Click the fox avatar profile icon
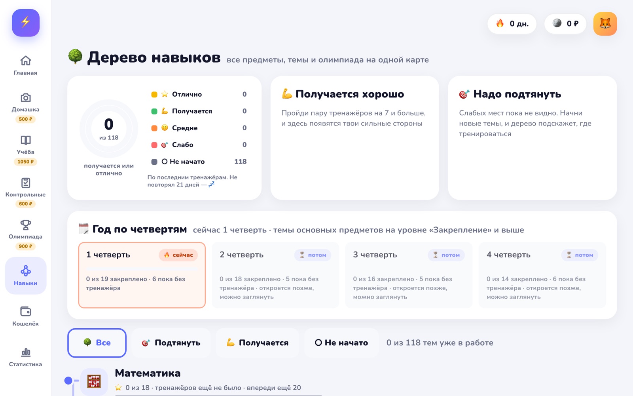Screen dimensions: 633x396 coord(605,24)
